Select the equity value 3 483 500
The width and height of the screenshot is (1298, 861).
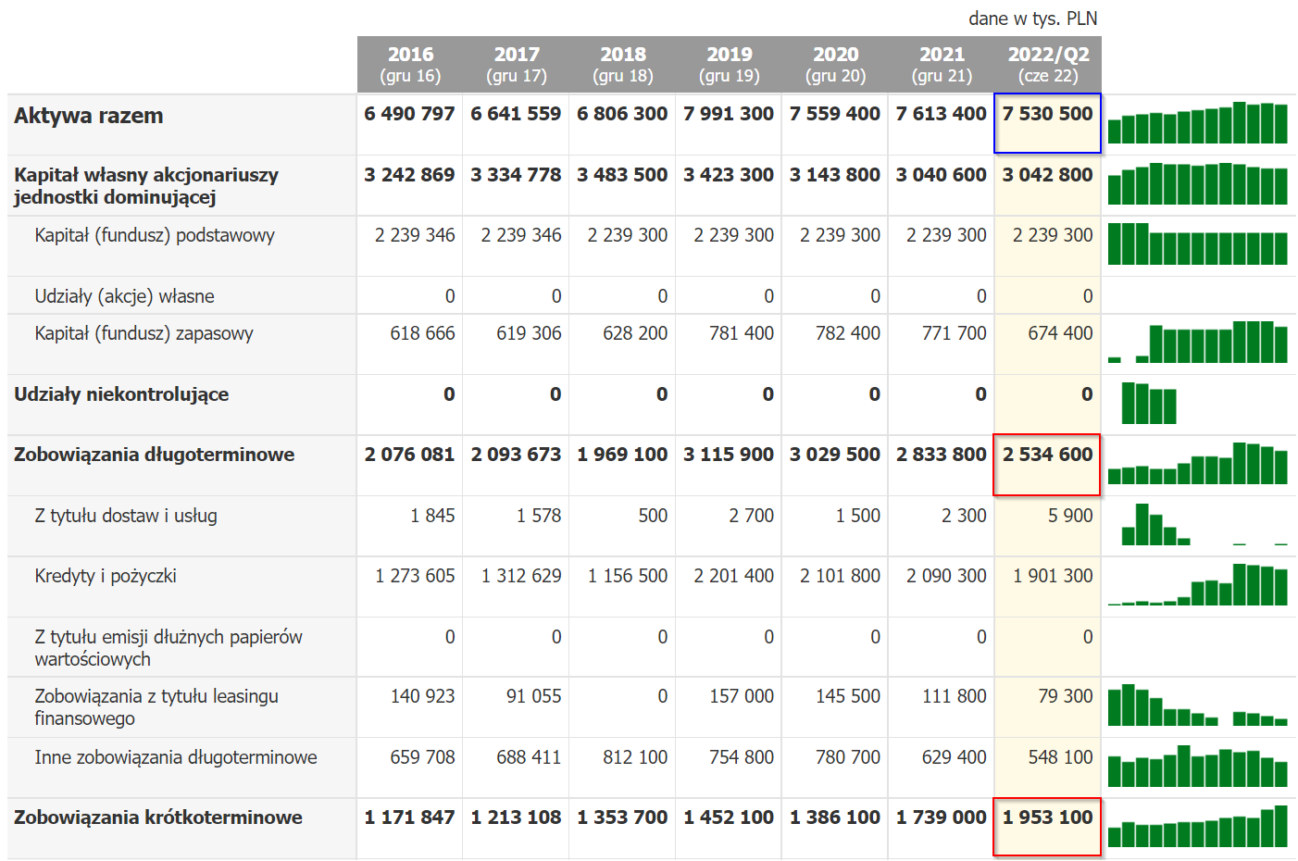[x=622, y=175]
